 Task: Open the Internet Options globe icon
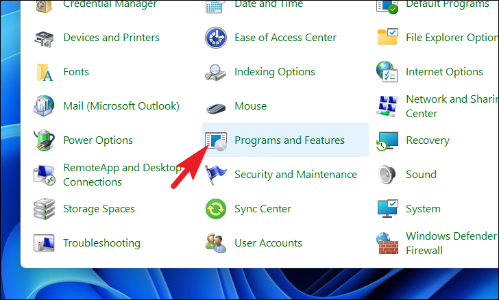pyautogui.click(x=387, y=72)
